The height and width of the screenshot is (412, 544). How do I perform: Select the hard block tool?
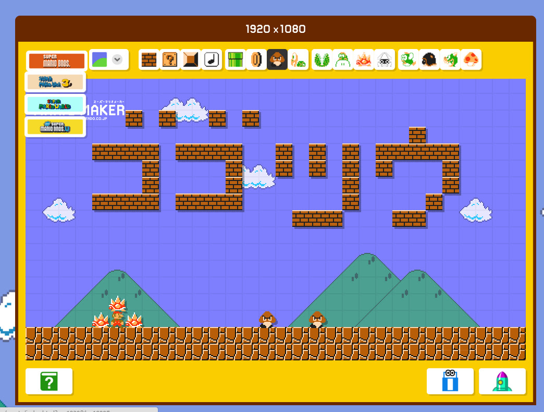[x=191, y=59]
